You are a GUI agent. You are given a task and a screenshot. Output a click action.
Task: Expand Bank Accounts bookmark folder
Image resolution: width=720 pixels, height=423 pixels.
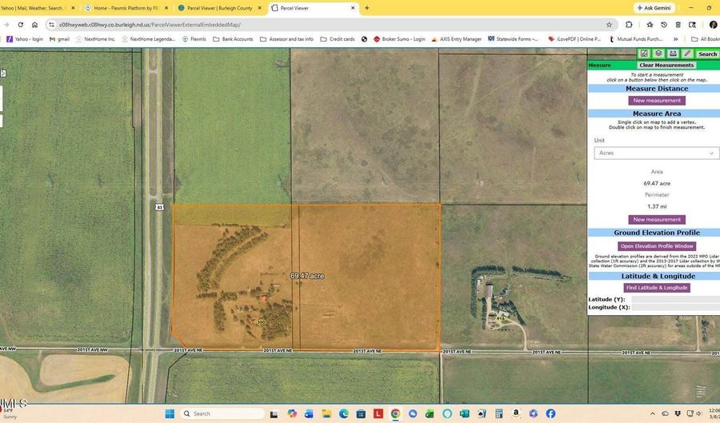click(233, 39)
